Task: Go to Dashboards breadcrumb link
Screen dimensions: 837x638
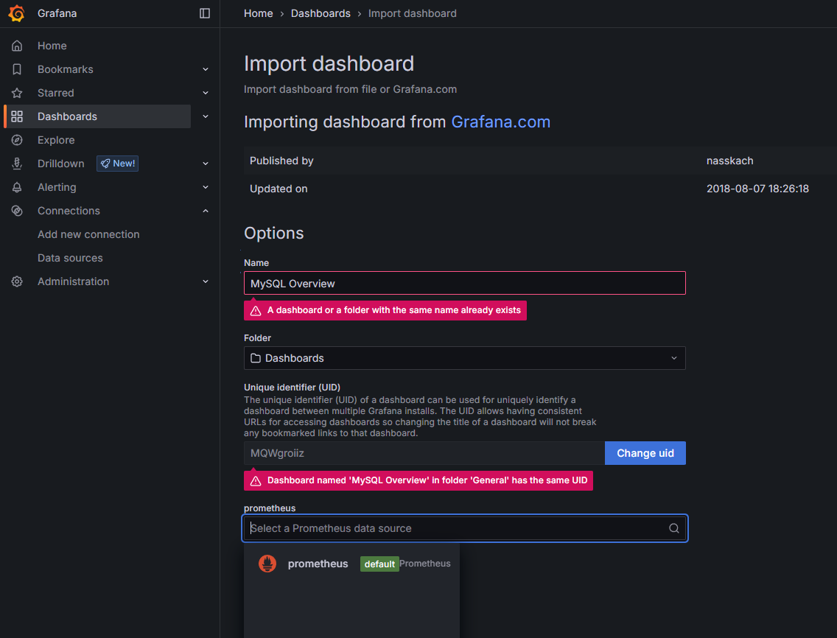Action: pyautogui.click(x=321, y=13)
